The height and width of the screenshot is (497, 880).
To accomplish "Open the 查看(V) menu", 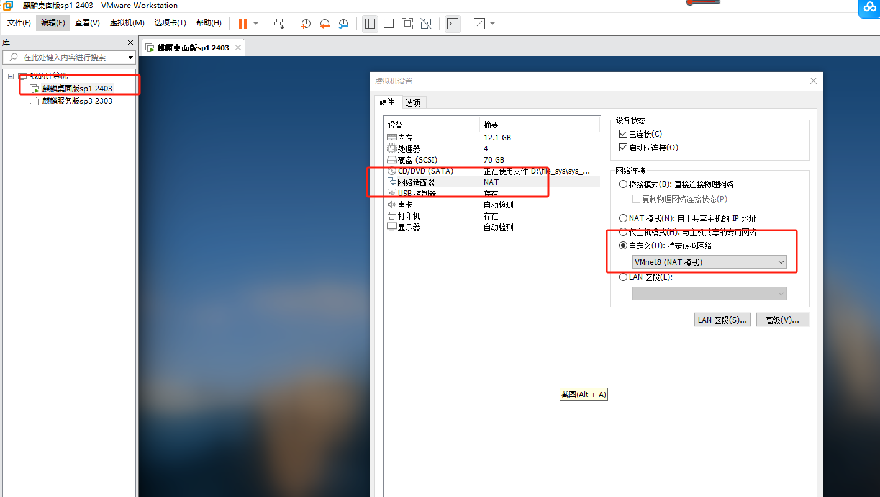I will coord(88,23).
